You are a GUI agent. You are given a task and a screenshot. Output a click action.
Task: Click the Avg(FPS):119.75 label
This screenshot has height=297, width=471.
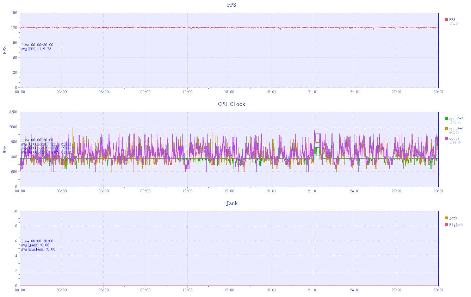point(36,49)
